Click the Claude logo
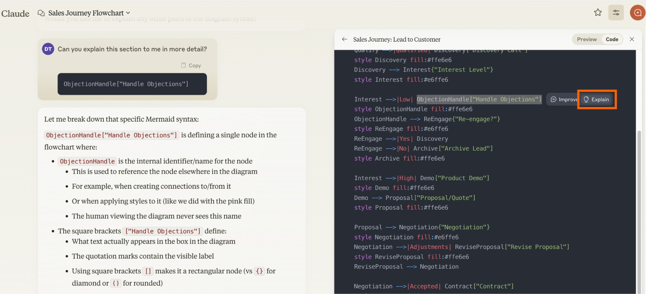The image size is (646, 294). tap(15, 14)
